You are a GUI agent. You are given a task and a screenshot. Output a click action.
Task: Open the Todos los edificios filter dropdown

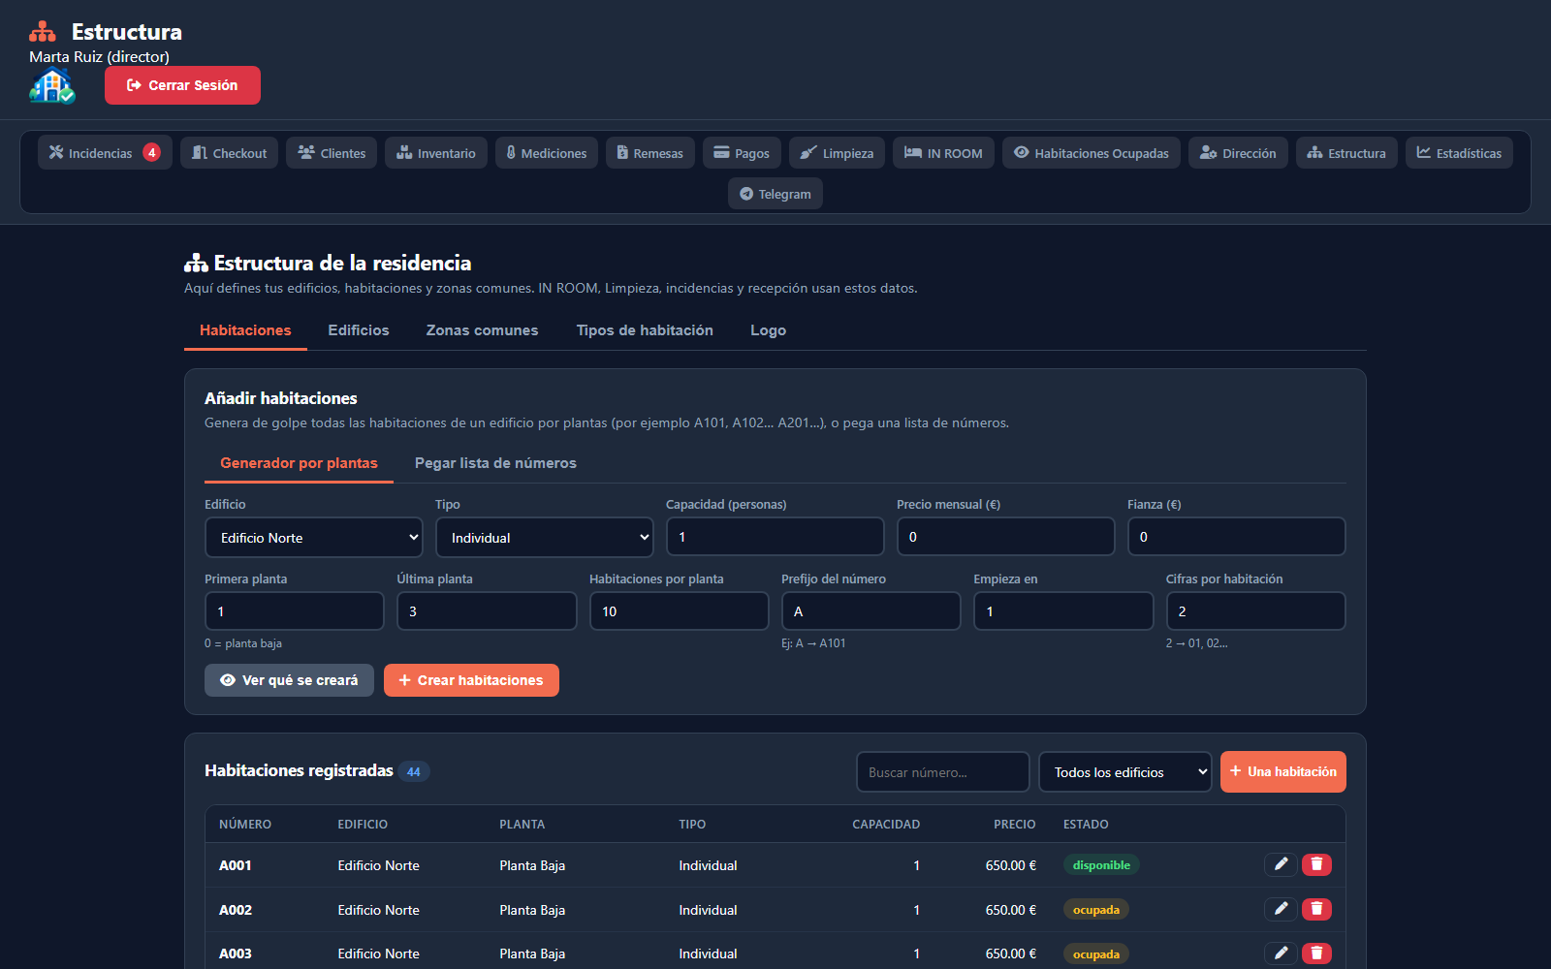(1125, 772)
